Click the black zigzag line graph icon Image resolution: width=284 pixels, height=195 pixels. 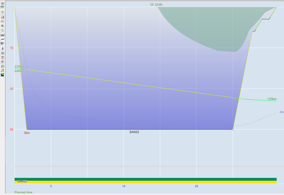pyautogui.click(x=2, y=39)
